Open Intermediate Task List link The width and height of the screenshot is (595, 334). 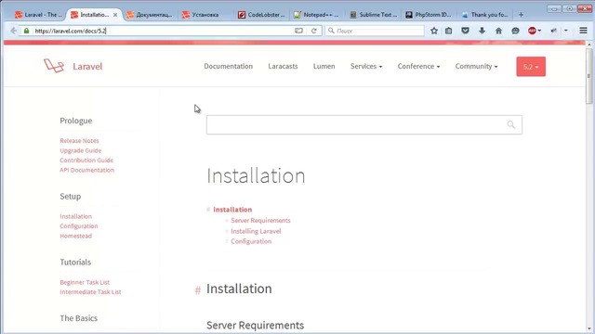(x=90, y=292)
